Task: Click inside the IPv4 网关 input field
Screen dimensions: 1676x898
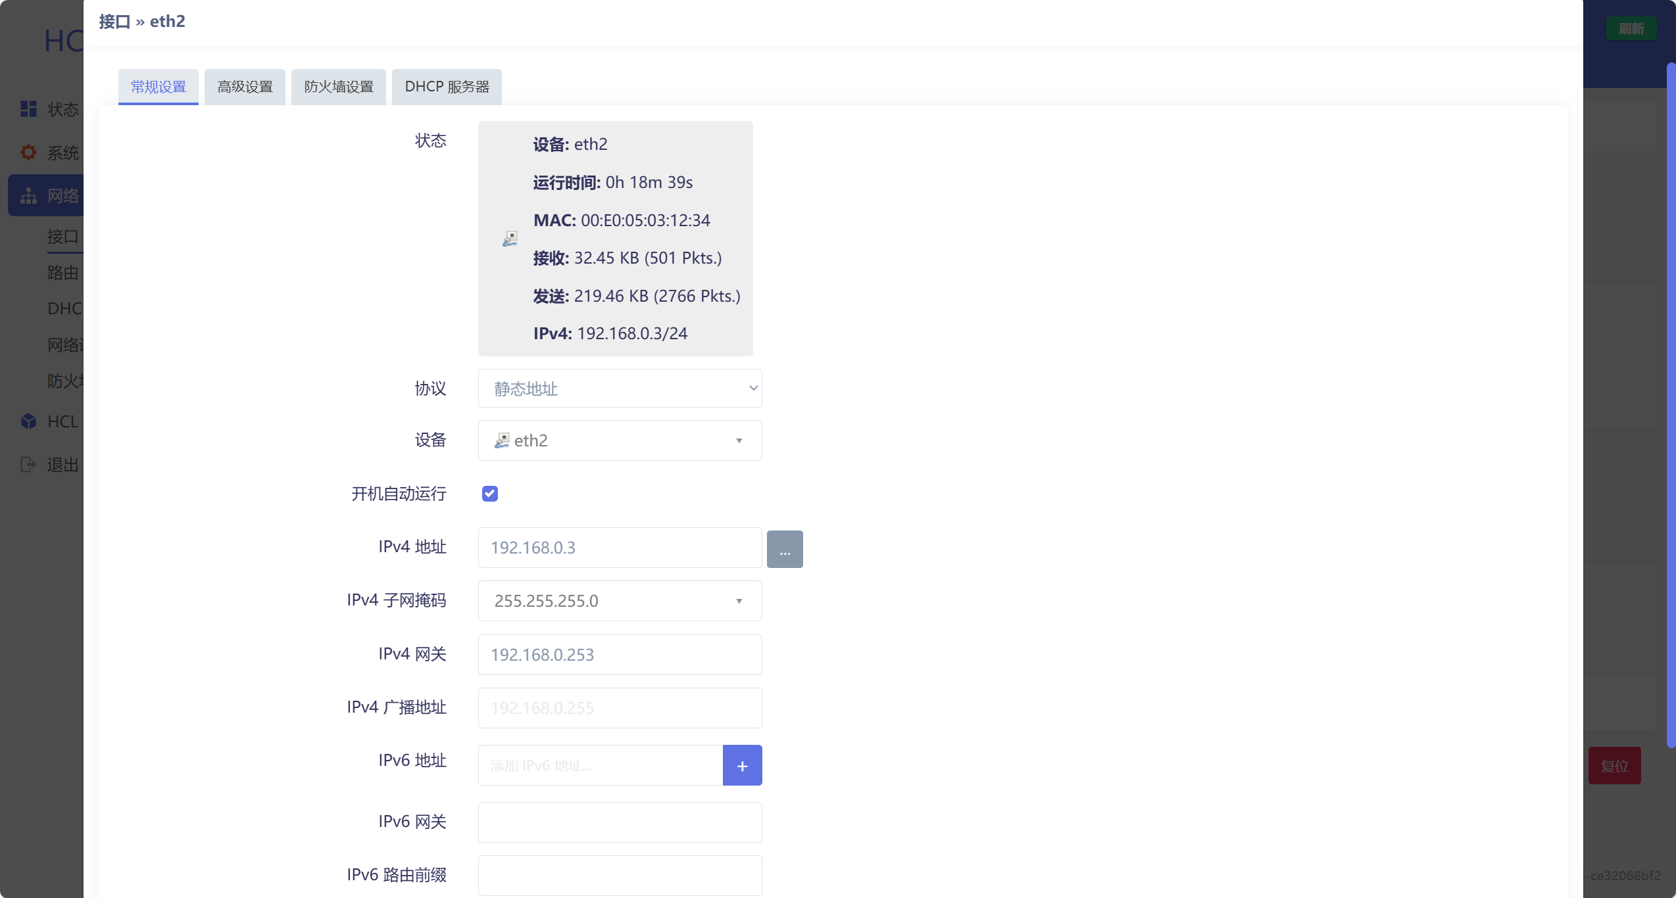Action: point(619,654)
